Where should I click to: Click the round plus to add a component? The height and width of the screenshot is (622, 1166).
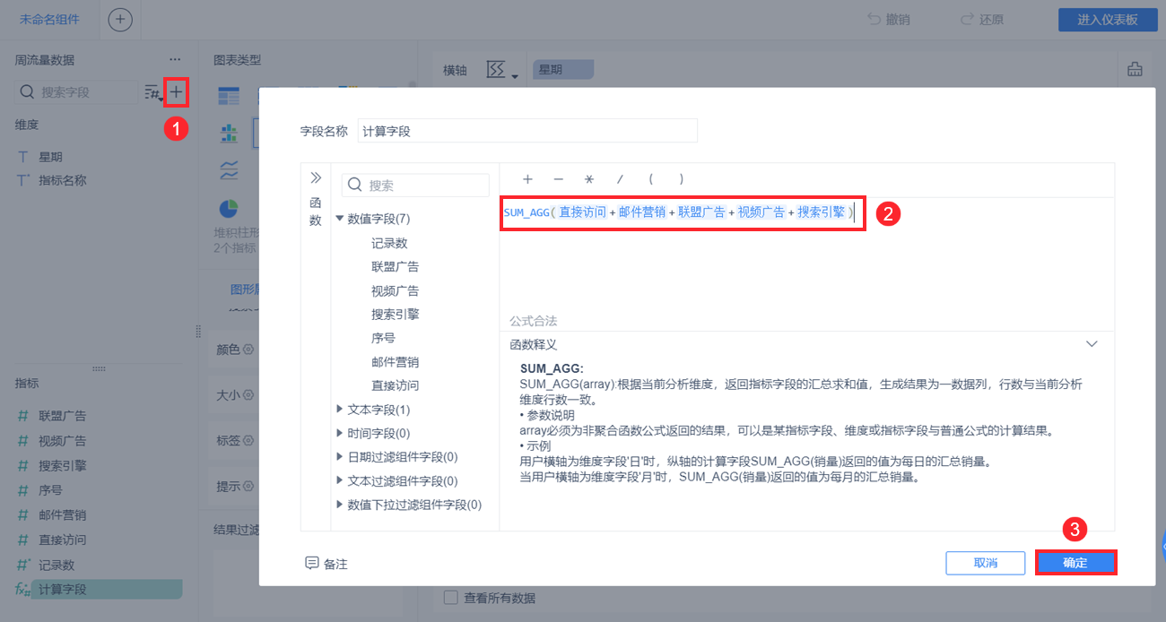(x=120, y=19)
